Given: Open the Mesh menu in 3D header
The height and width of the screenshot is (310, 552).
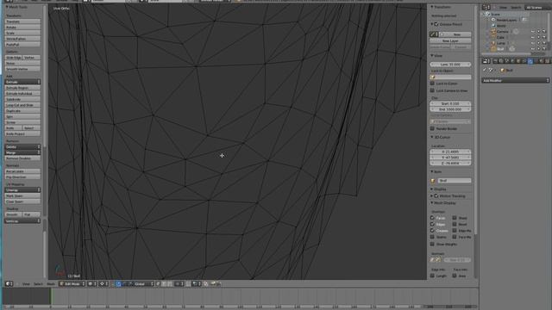Looking at the screenshot, I should pos(51,283).
